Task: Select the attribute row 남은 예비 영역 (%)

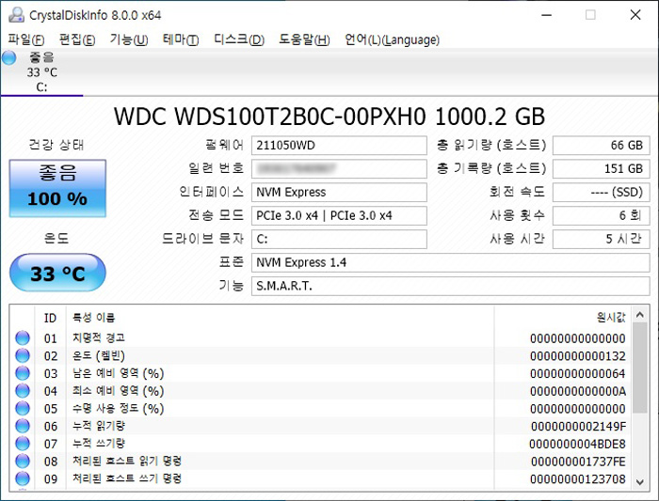Action: pos(321,373)
